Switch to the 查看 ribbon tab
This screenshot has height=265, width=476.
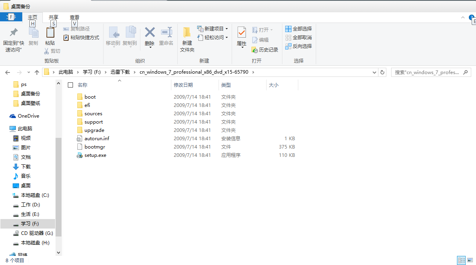(75, 17)
